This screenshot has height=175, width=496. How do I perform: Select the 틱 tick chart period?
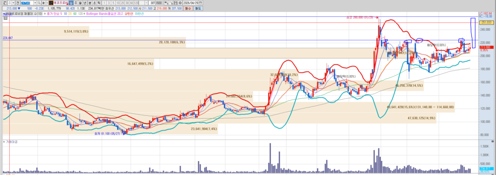coord(99,3)
